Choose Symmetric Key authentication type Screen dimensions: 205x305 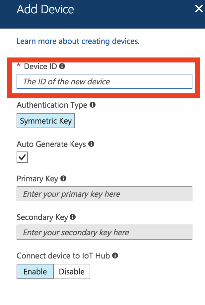point(46,121)
